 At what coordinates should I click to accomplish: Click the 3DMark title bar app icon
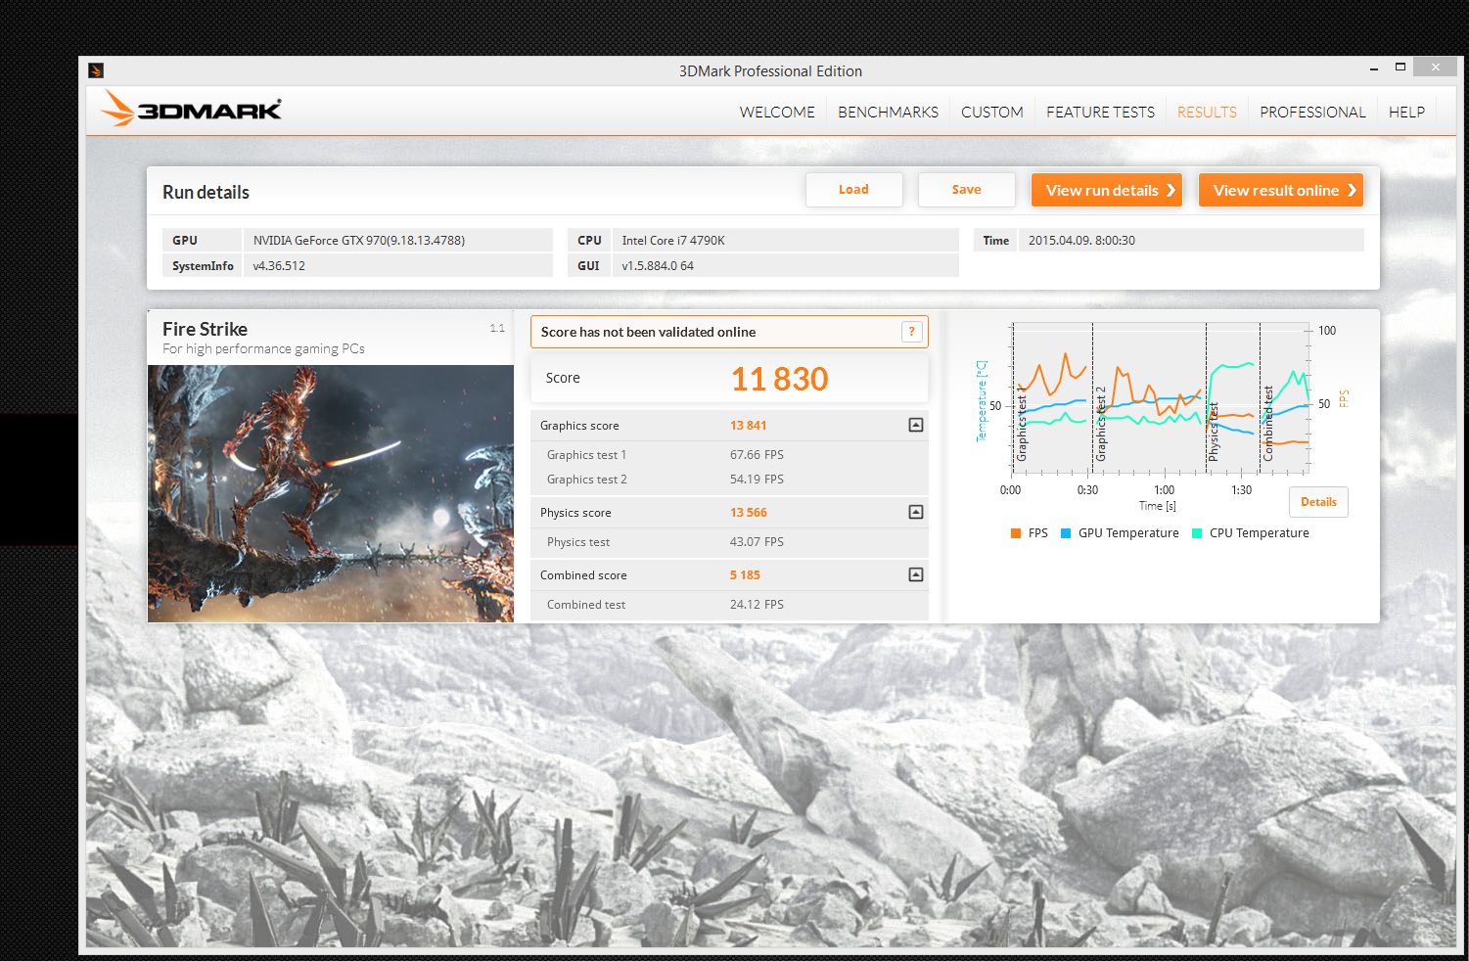click(x=96, y=70)
